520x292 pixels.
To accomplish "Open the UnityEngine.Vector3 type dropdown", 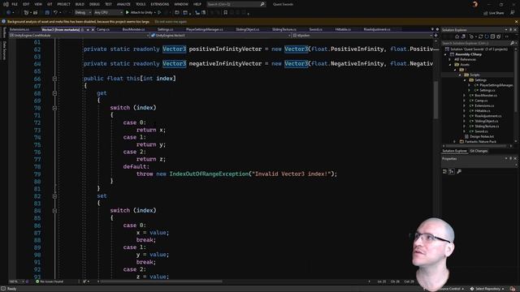I will pos(220,36).
